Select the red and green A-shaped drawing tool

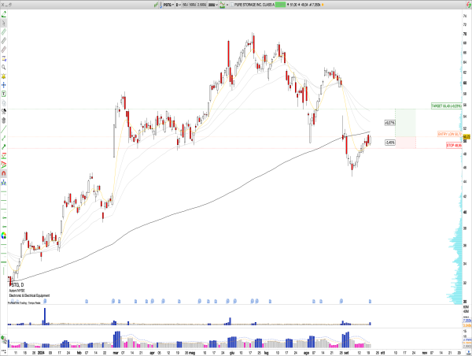click(x=4, y=165)
